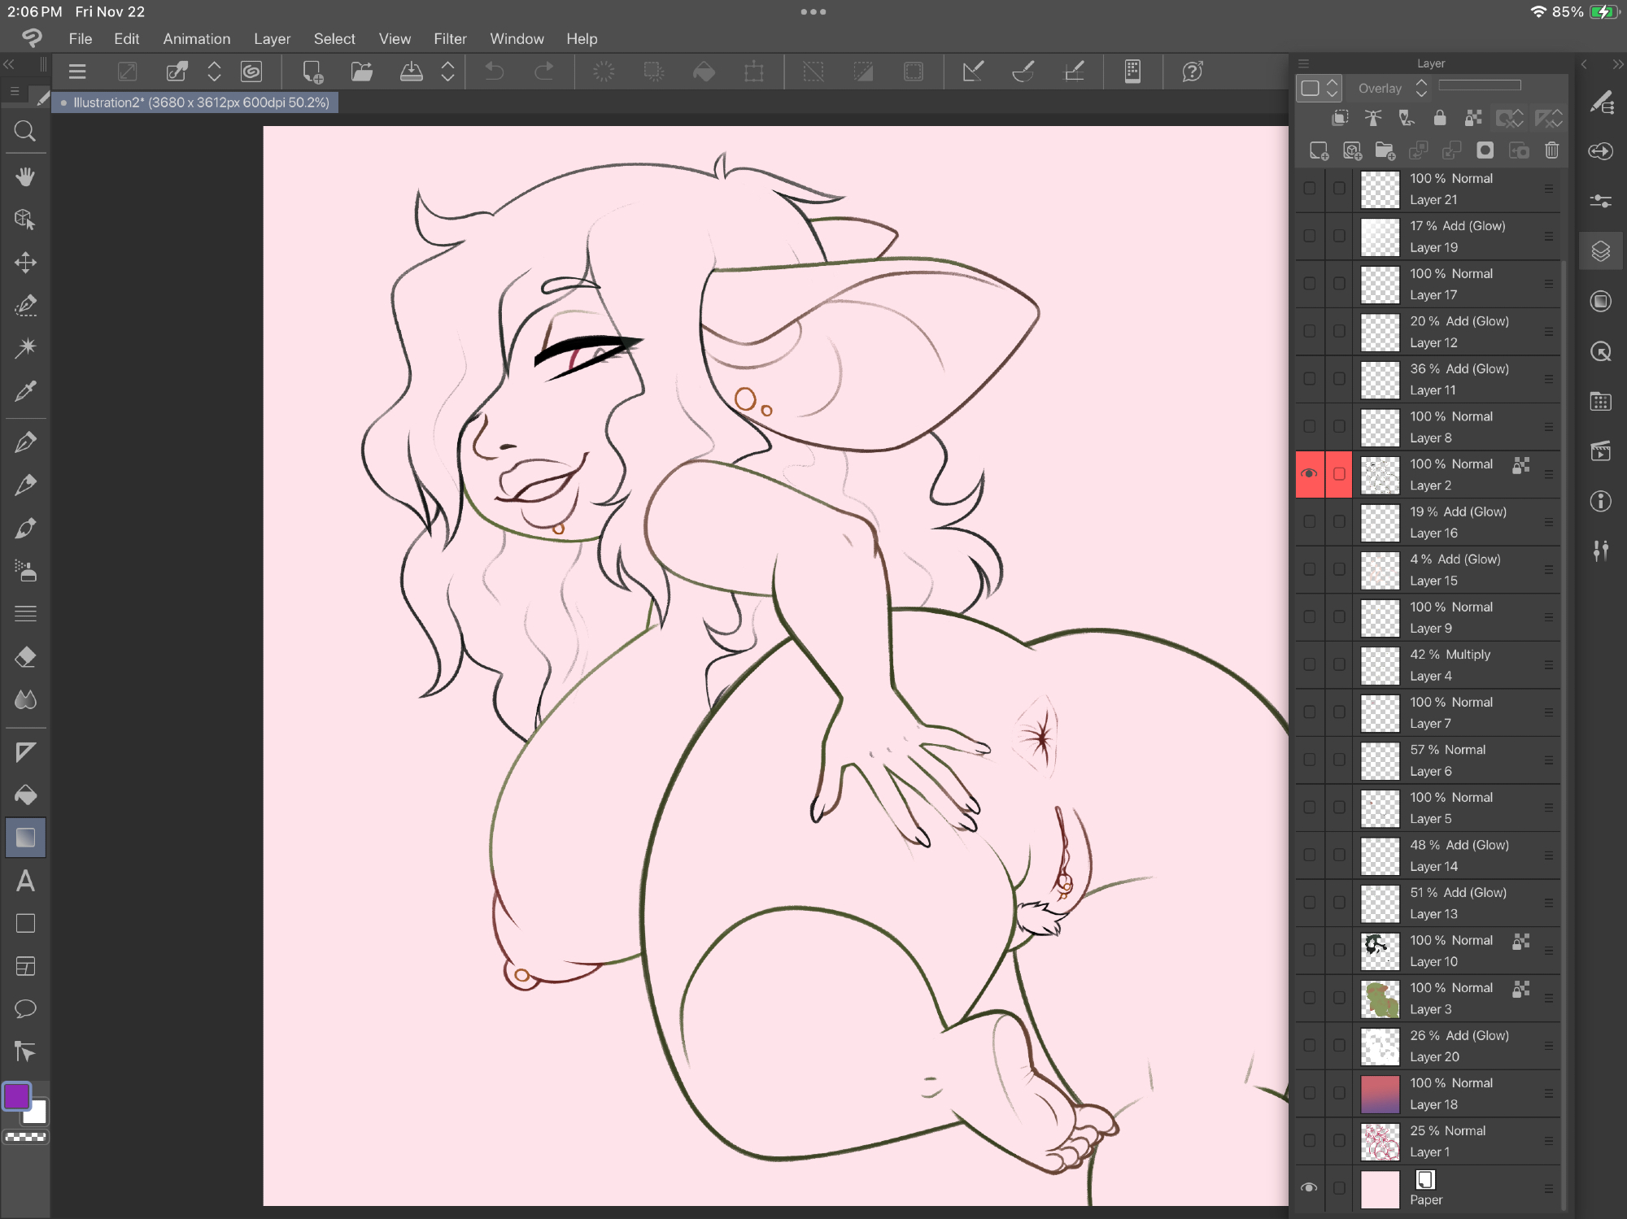
Task: Expand command bar arrow beside edit icon
Action: pos(214,72)
